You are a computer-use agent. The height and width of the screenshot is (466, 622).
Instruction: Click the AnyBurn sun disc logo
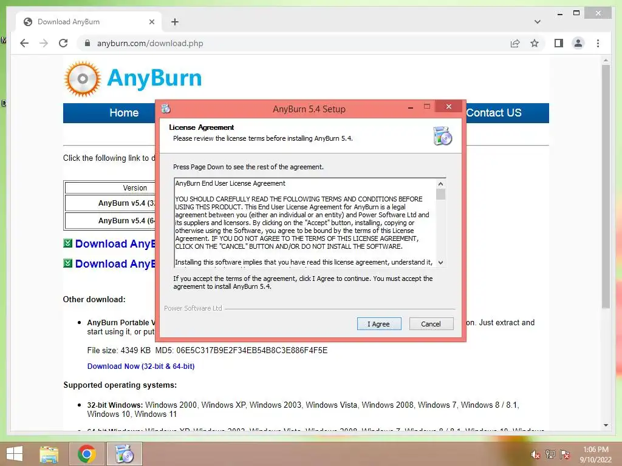pyautogui.click(x=83, y=78)
